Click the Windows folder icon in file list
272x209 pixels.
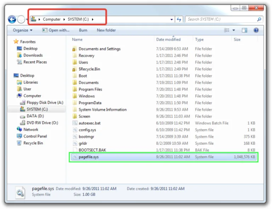pos(75,96)
